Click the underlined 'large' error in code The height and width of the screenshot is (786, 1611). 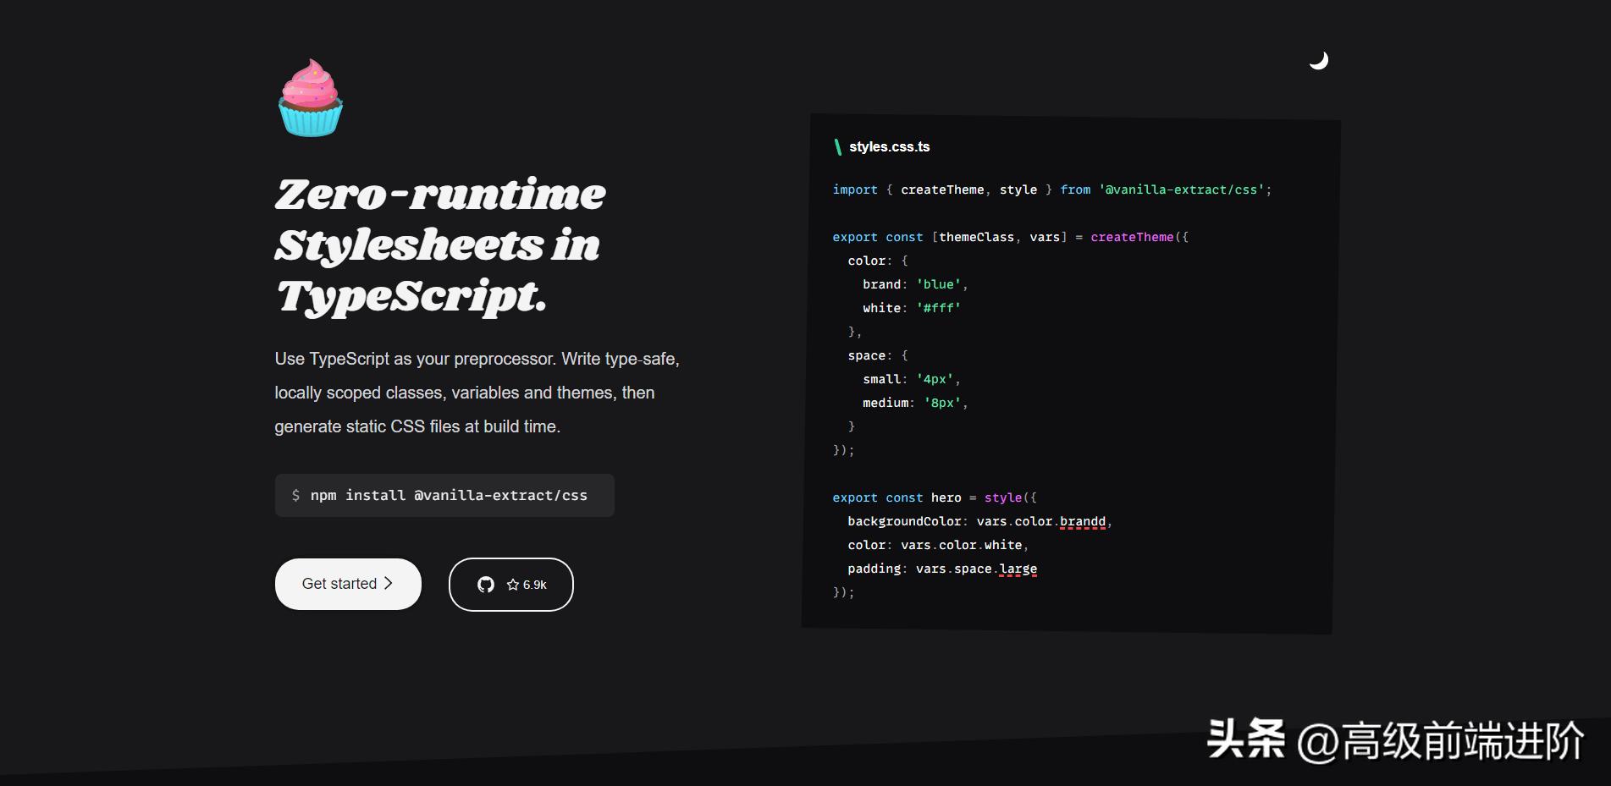[1018, 569]
